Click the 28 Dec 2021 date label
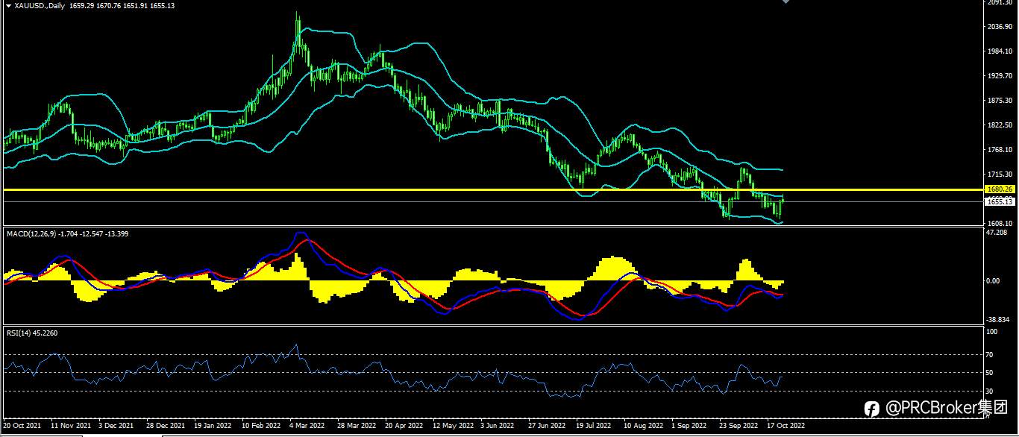Screen dimensions: 1019x437 click(166, 426)
